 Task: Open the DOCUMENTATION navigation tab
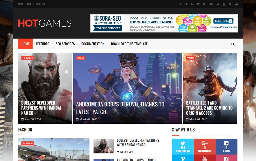93,44
